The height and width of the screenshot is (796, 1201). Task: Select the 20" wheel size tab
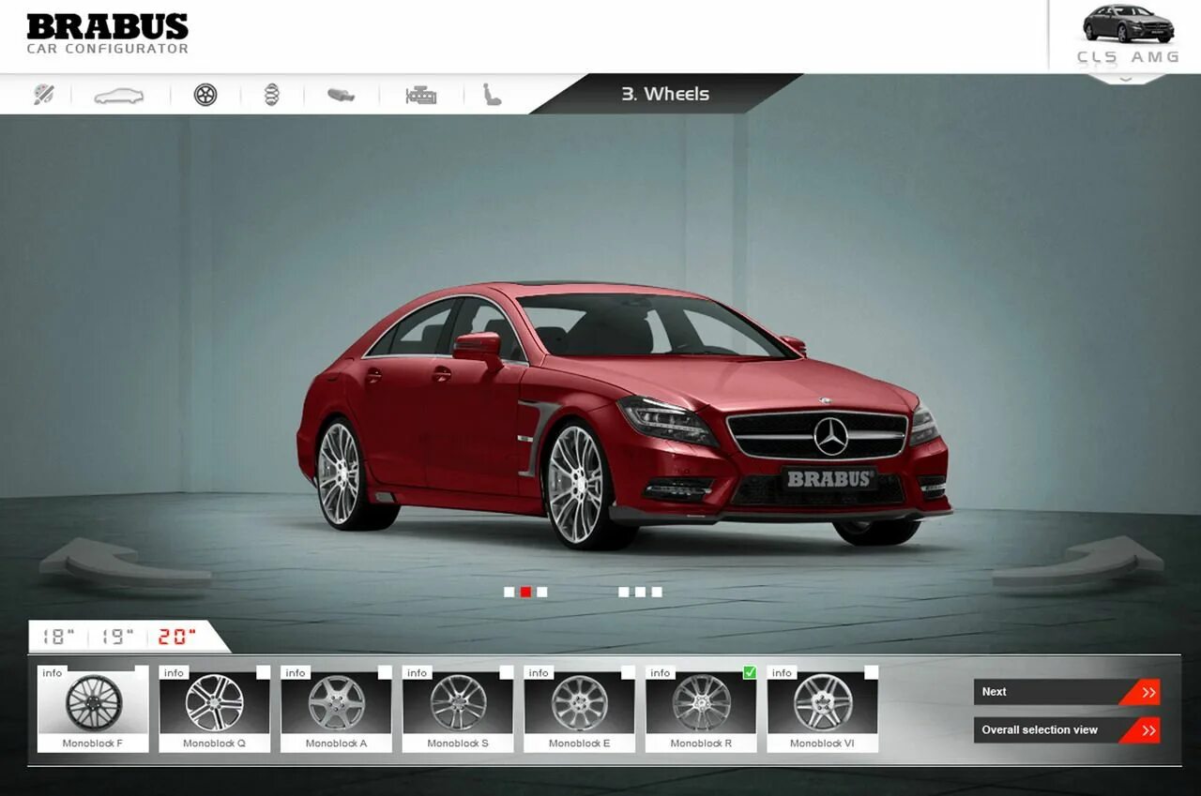(177, 637)
